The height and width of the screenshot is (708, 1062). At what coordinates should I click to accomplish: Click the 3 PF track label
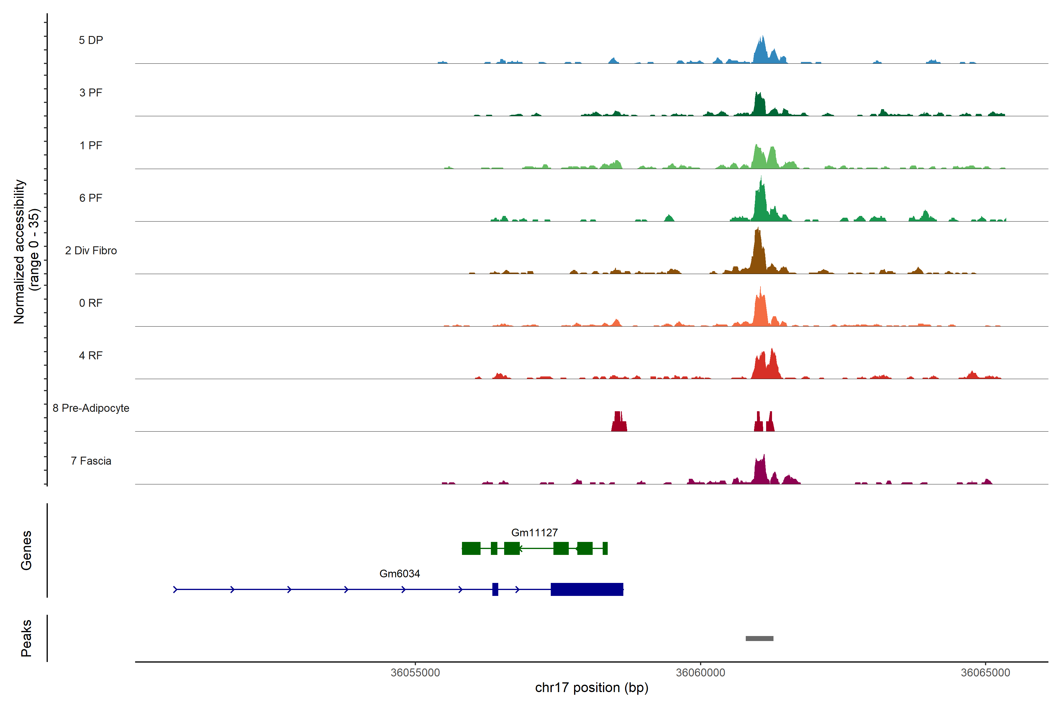(91, 93)
